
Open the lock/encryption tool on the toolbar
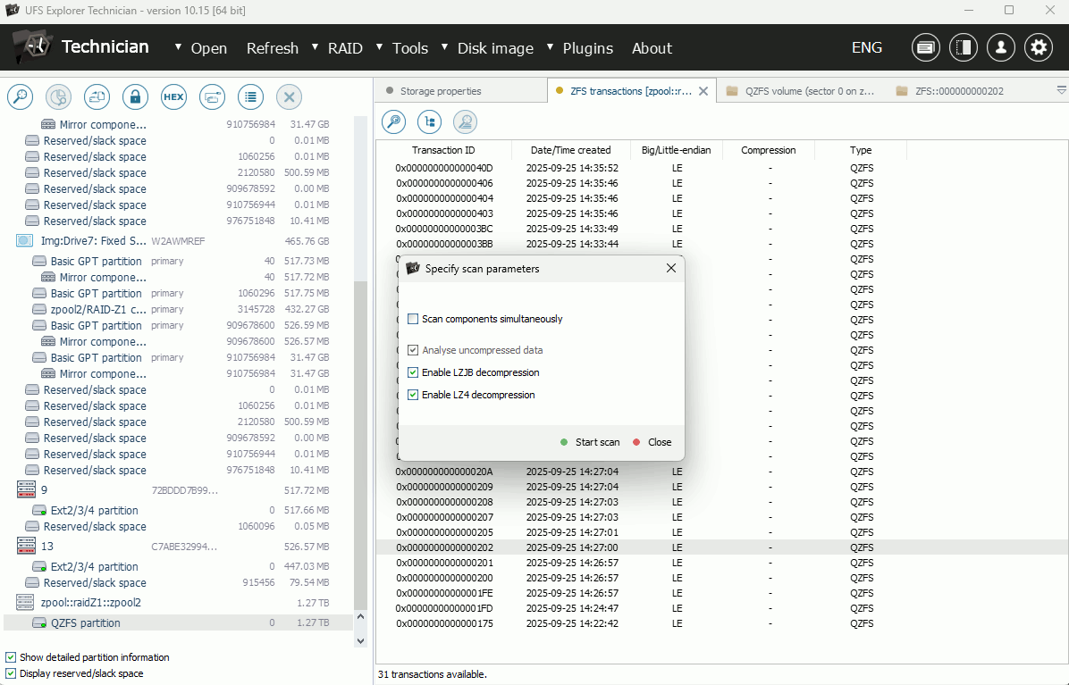[134, 96]
